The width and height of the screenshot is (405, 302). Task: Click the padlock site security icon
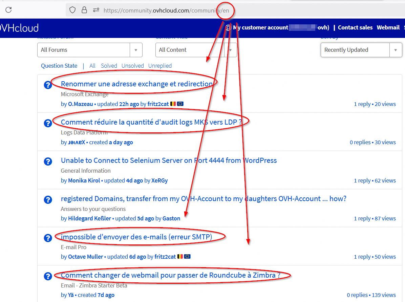[x=84, y=10]
